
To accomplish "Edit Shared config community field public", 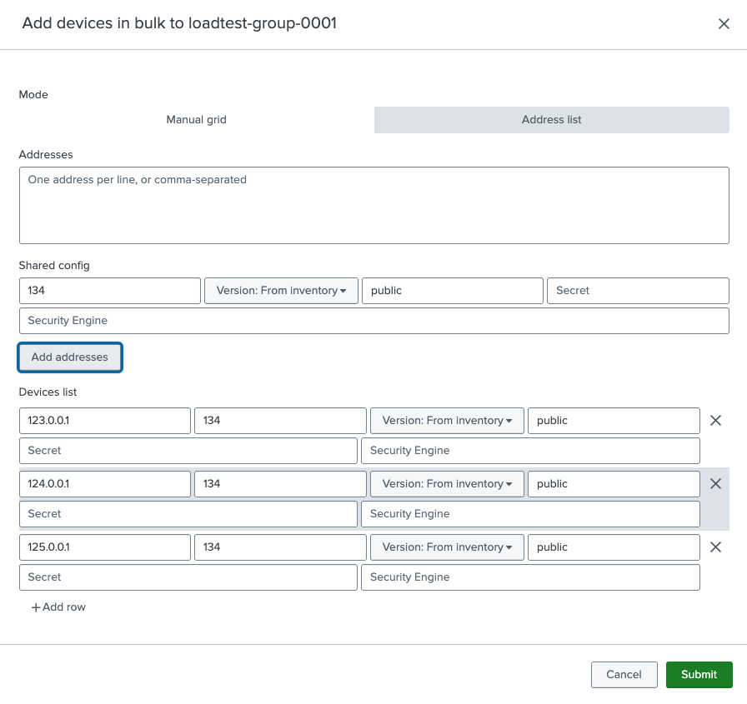I will pyautogui.click(x=453, y=291).
